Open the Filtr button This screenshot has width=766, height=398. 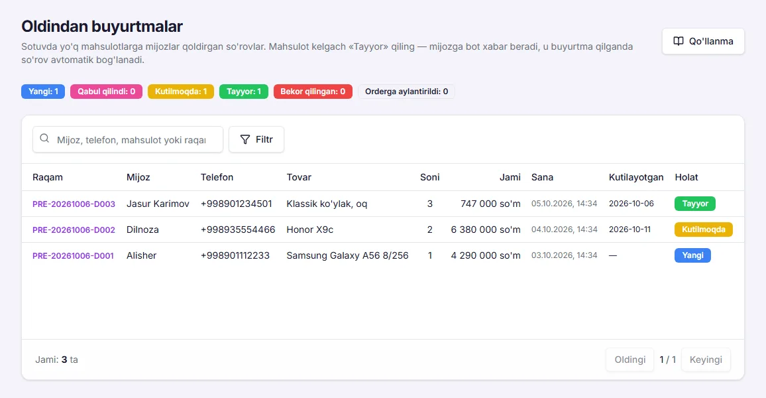(x=256, y=139)
